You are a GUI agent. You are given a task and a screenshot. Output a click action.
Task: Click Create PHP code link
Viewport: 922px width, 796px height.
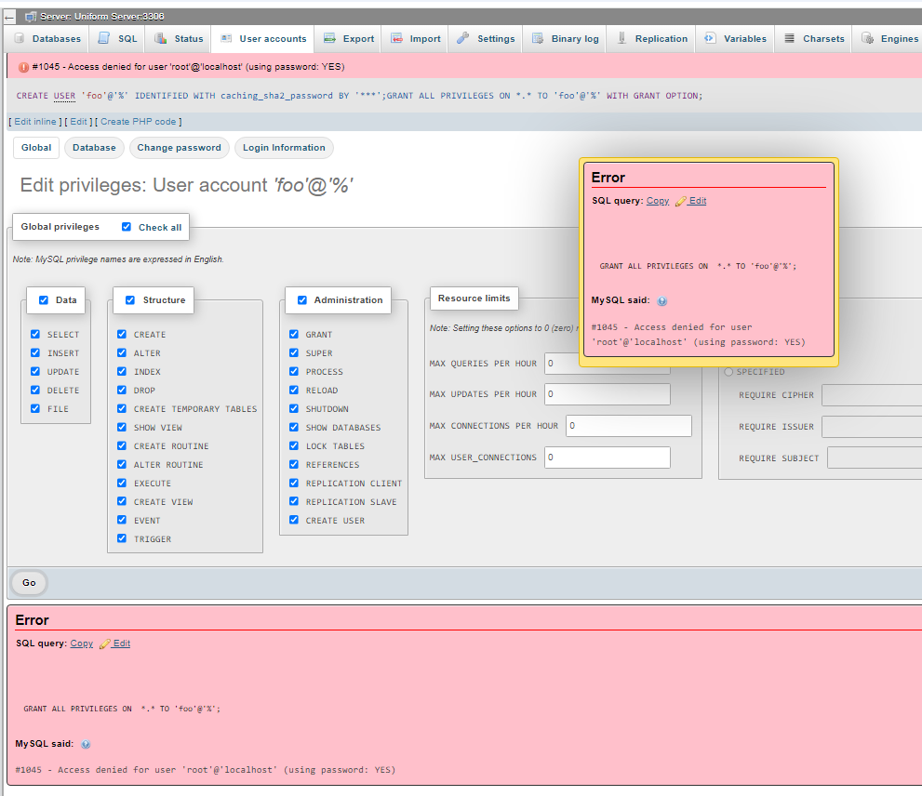[139, 122]
